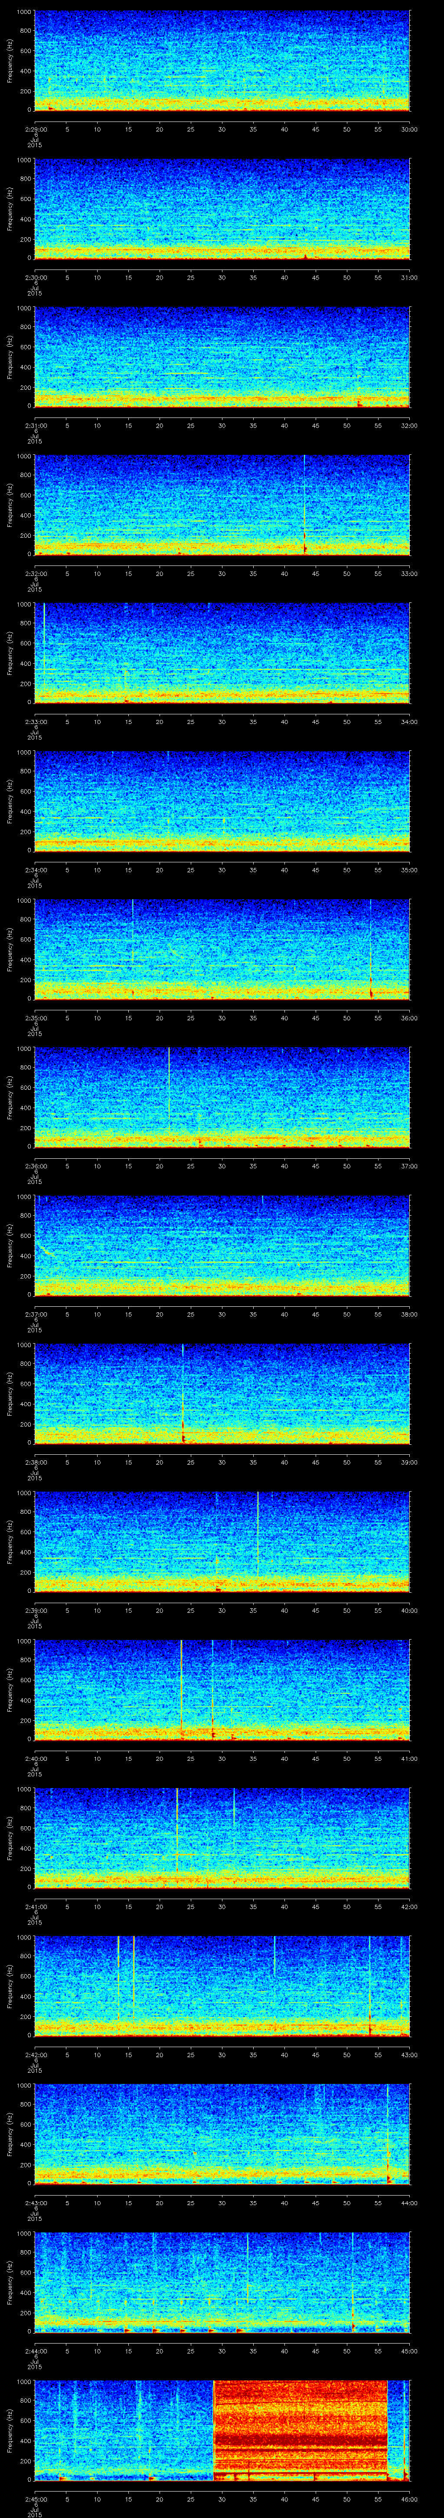Image resolution: width=444 pixels, height=2518 pixels.
Task: Click the 2:44:00 start time label
Action: (35, 2352)
